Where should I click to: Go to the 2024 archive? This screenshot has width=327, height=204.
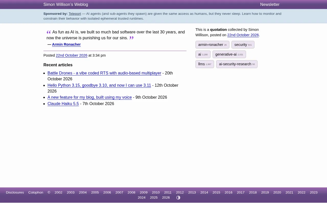(142, 198)
